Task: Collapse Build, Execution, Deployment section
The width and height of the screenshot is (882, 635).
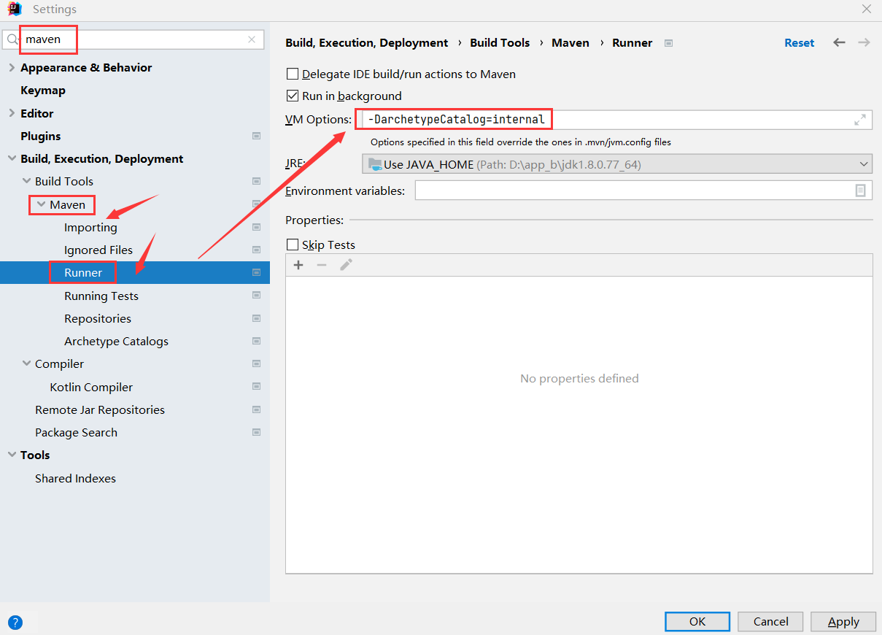Action: pos(11,158)
